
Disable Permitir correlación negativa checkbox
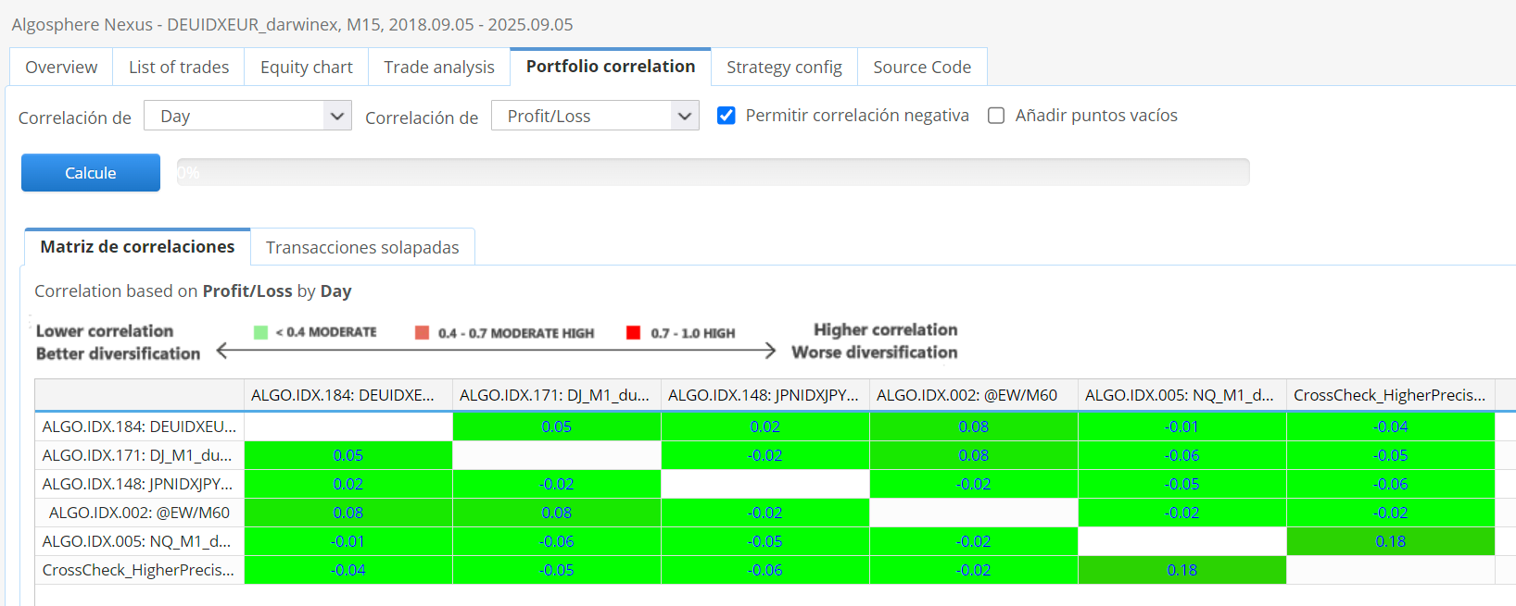(726, 116)
